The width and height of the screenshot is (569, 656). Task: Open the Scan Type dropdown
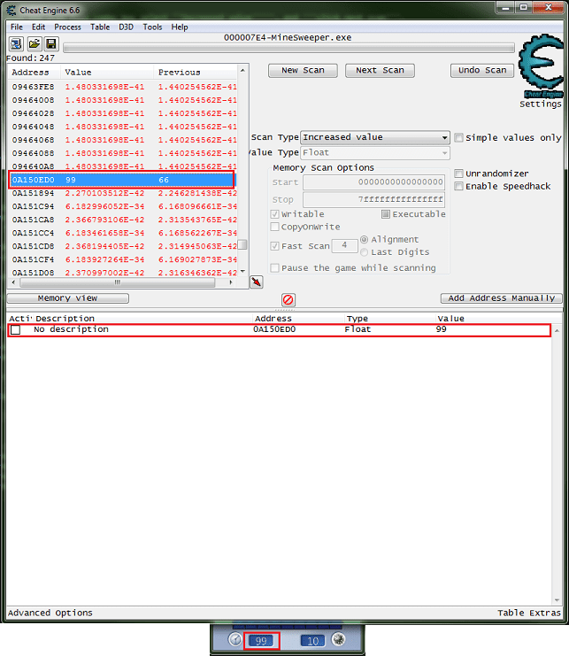375,137
